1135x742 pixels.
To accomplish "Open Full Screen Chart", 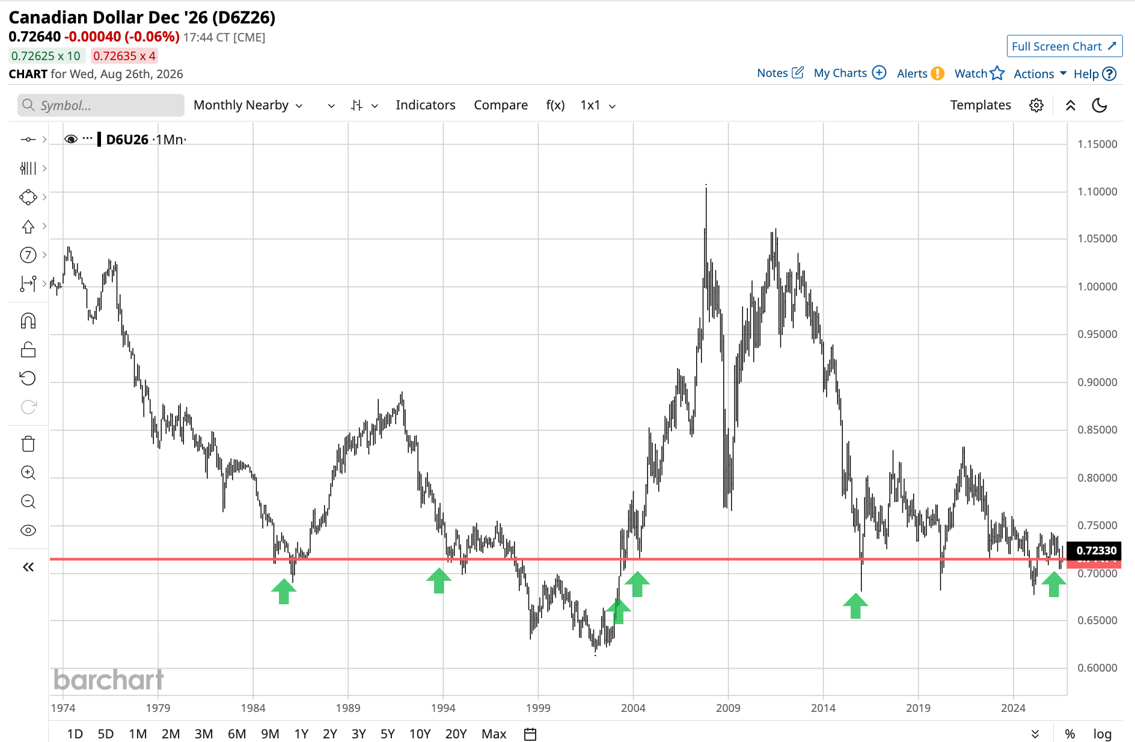I will [x=1065, y=46].
